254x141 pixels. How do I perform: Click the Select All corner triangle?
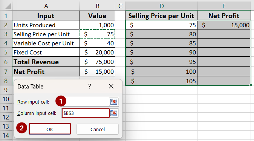(8, 6)
